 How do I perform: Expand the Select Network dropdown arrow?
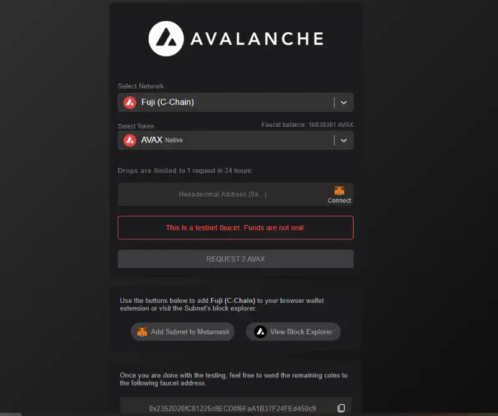pyautogui.click(x=344, y=103)
